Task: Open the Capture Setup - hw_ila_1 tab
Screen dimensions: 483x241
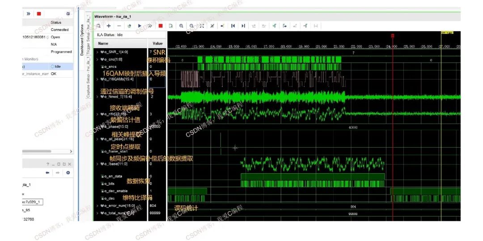Action: pos(88,78)
